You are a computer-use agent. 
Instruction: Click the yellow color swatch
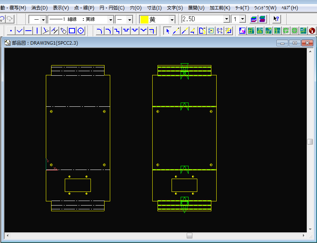point(144,20)
